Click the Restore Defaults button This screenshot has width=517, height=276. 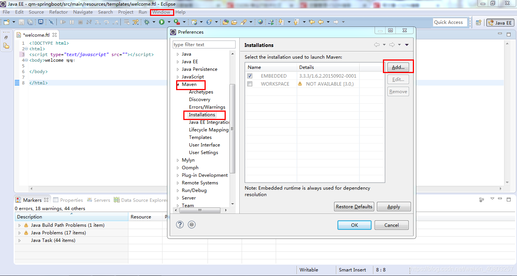pos(354,207)
